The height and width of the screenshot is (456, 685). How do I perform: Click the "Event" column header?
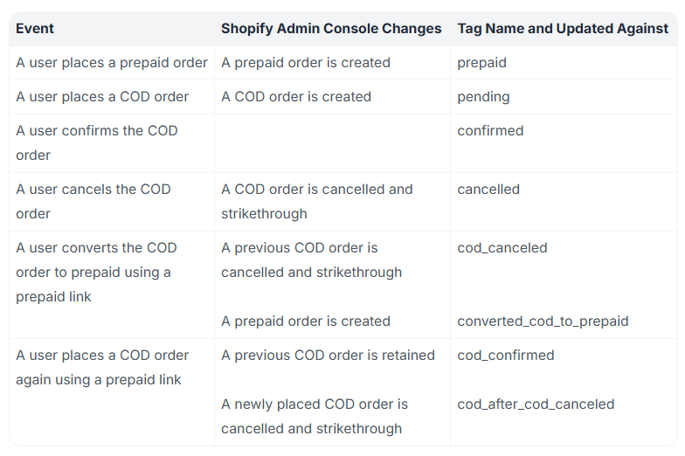[35, 29]
